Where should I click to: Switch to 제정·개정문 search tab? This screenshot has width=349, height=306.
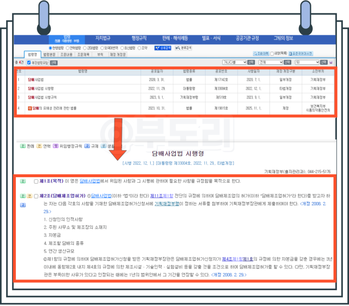[x=118, y=54]
